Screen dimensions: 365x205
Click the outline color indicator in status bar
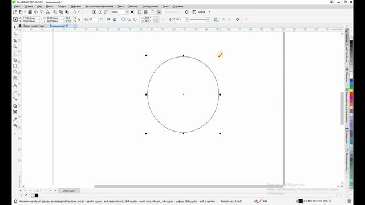pos(301,201)
